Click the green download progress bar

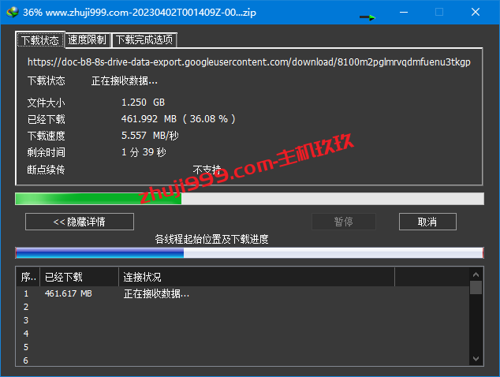pos(249,199)
